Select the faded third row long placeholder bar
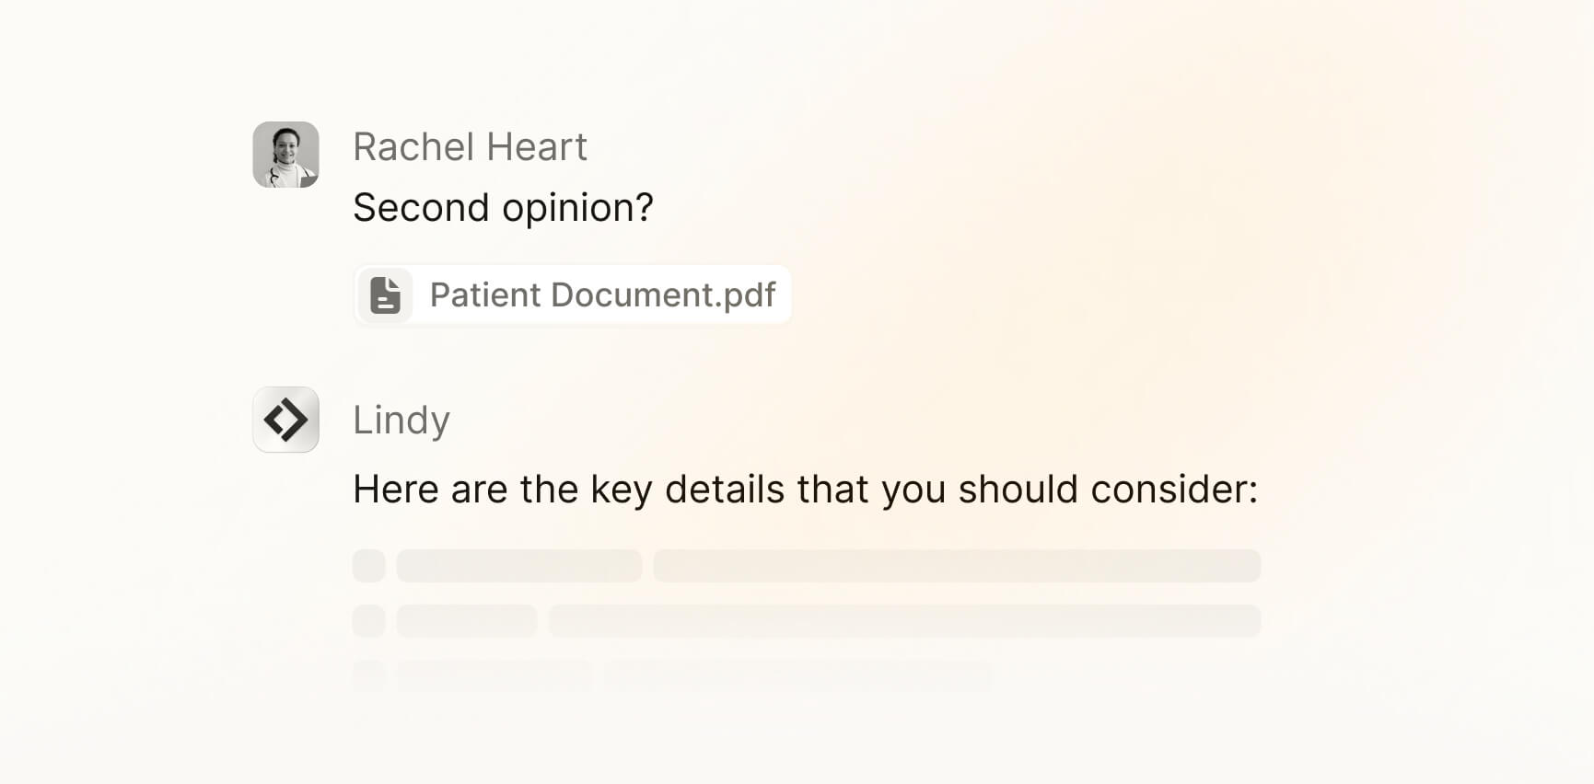The width and height of the screenshot is (1594, 784). 797,676
